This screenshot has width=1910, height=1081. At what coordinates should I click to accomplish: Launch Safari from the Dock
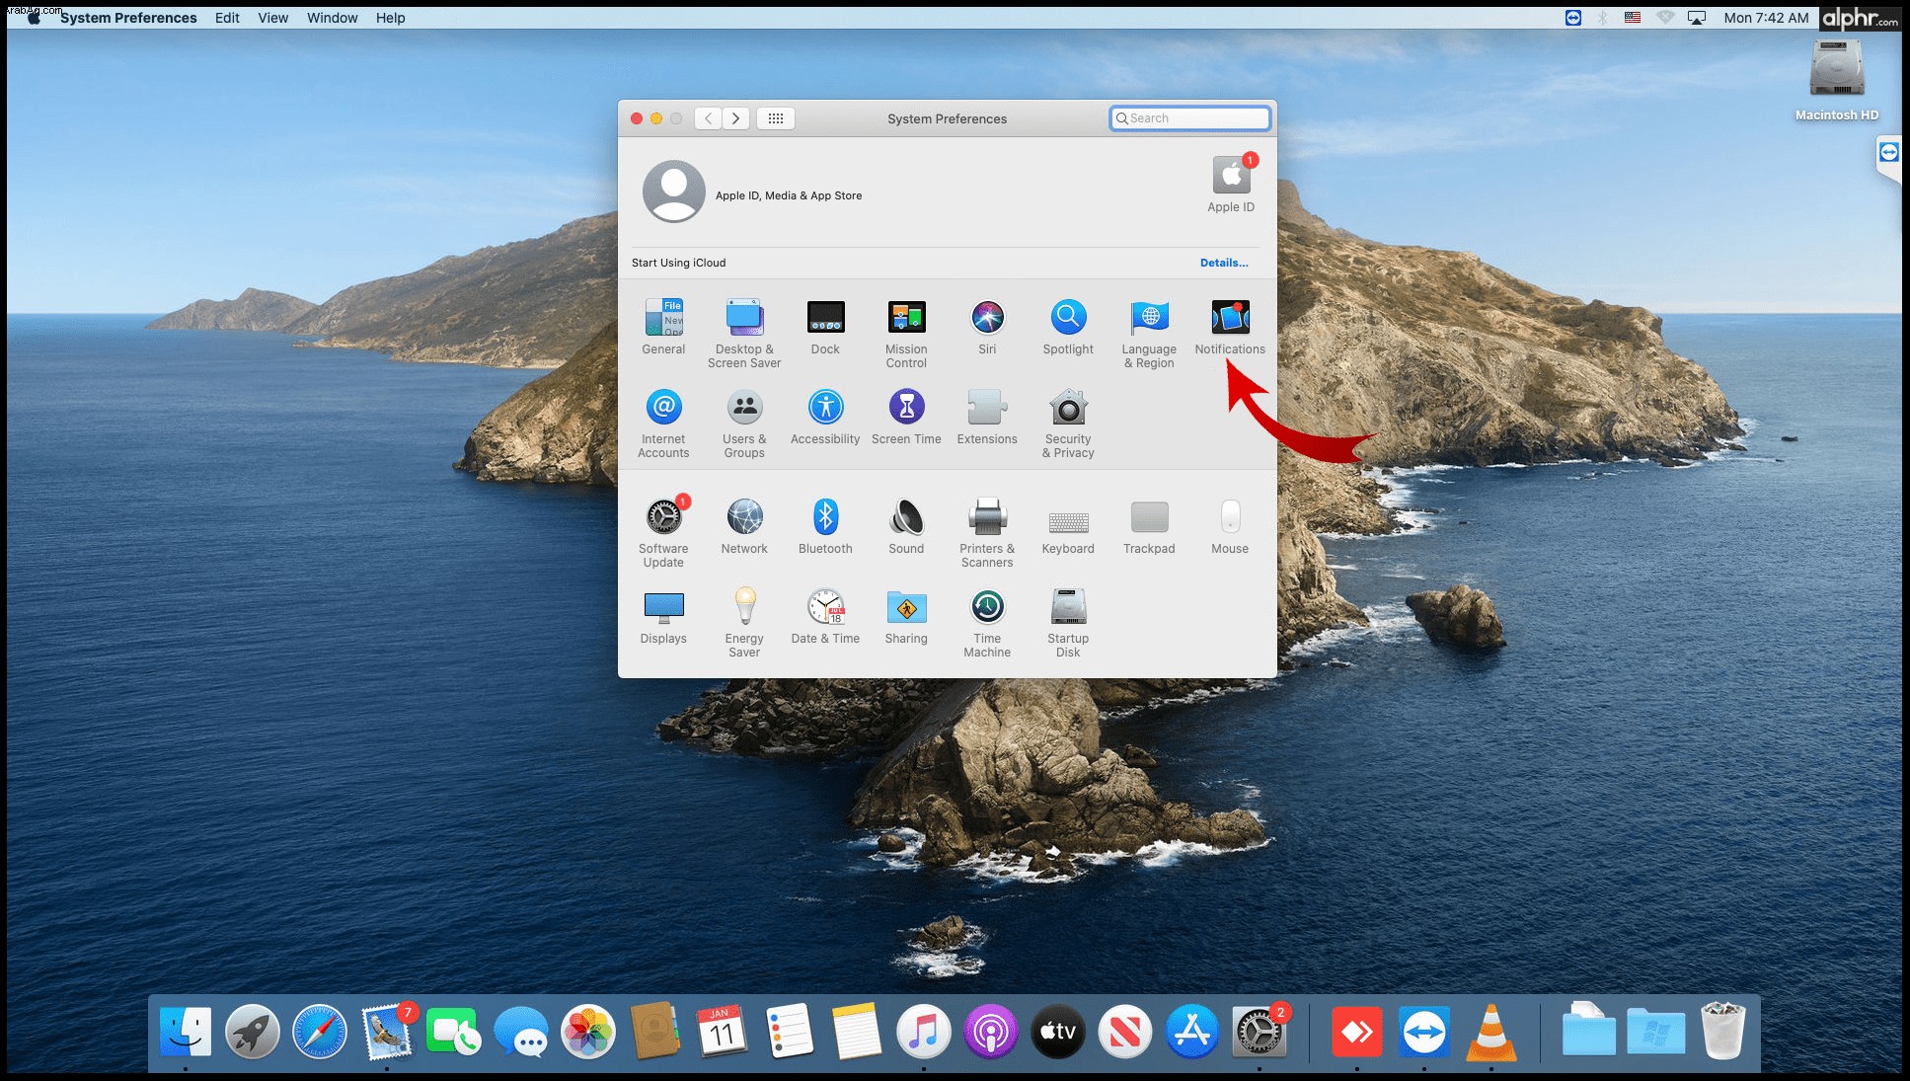coord(320,1032)
